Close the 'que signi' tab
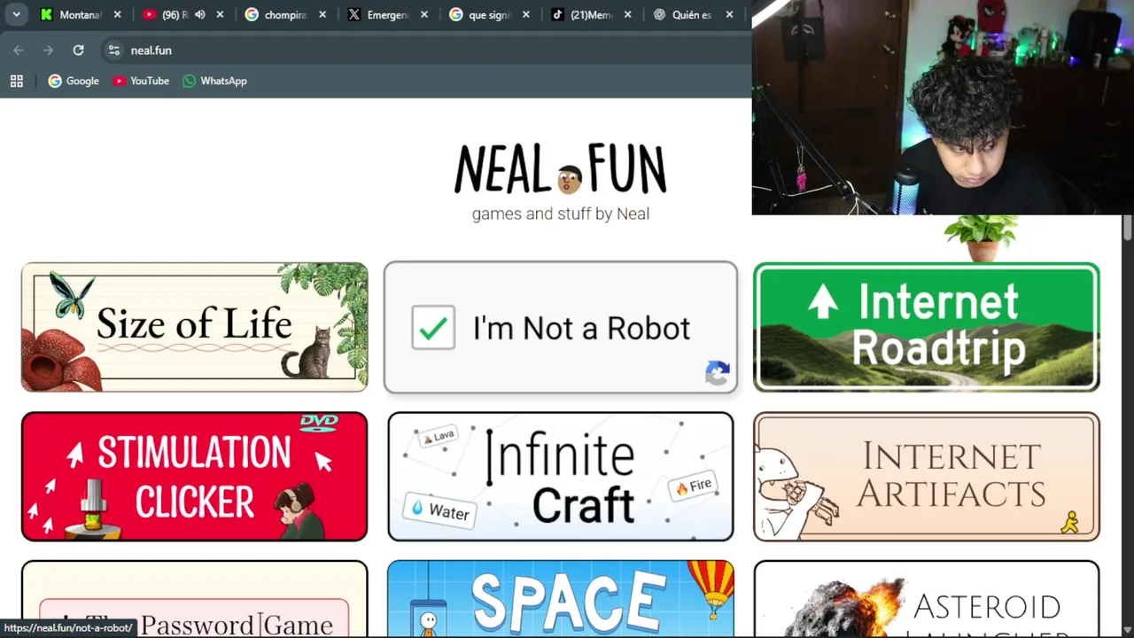The width and height of the screenshot is (1134, 638). point(526,14)
